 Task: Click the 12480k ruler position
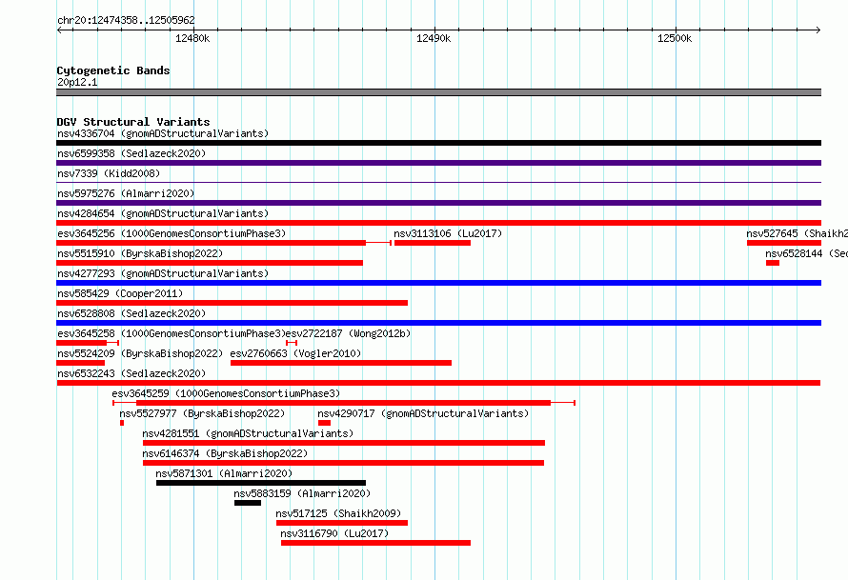pyautogui.click(x=192, y=38)
